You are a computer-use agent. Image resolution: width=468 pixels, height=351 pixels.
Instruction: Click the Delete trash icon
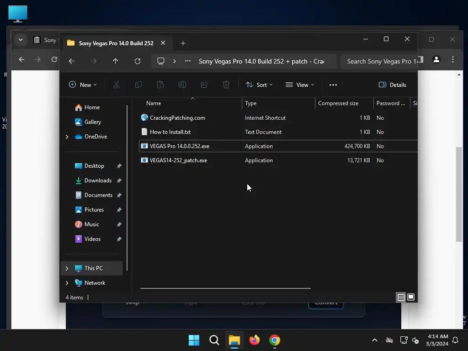coord(226,85)
